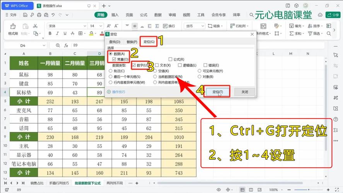Click the Share (分享) button

[333, 15]
